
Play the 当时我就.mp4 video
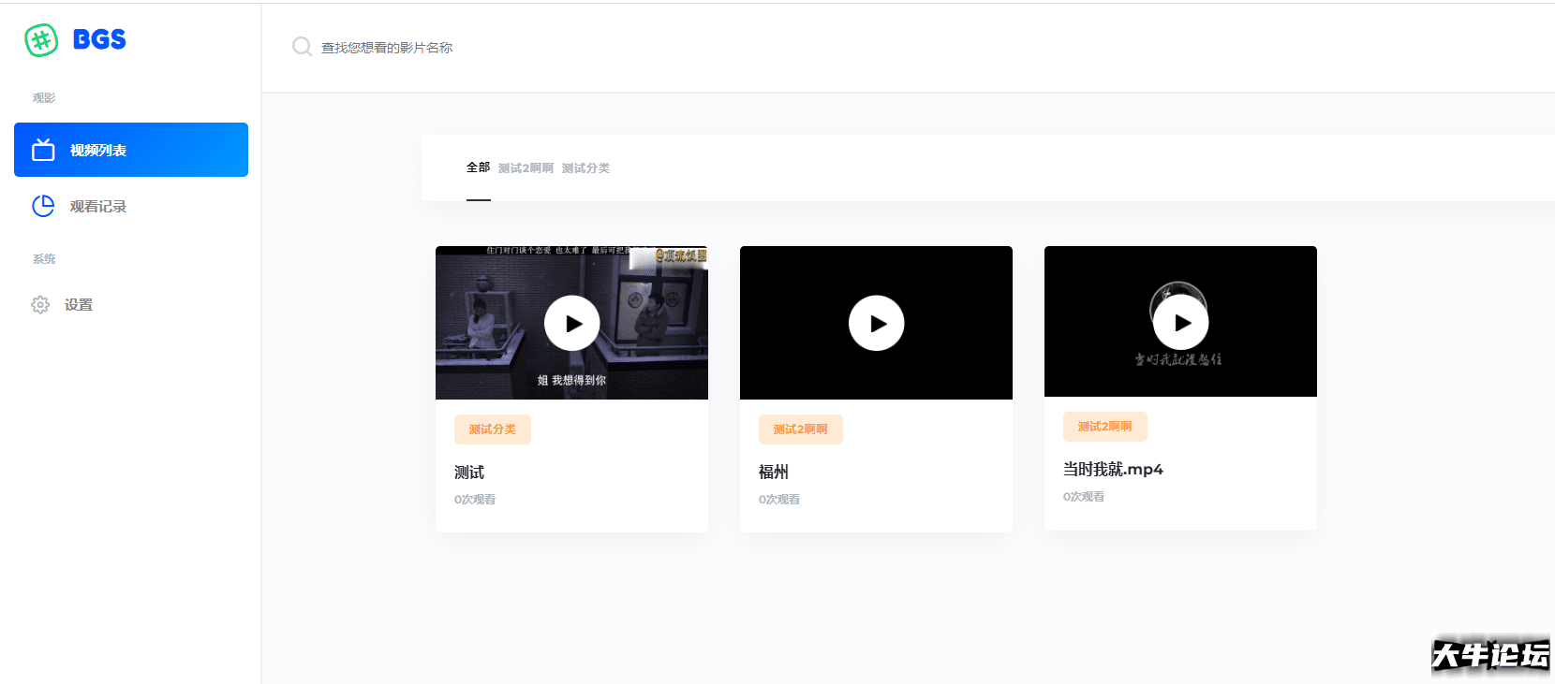pos(1180,322)
